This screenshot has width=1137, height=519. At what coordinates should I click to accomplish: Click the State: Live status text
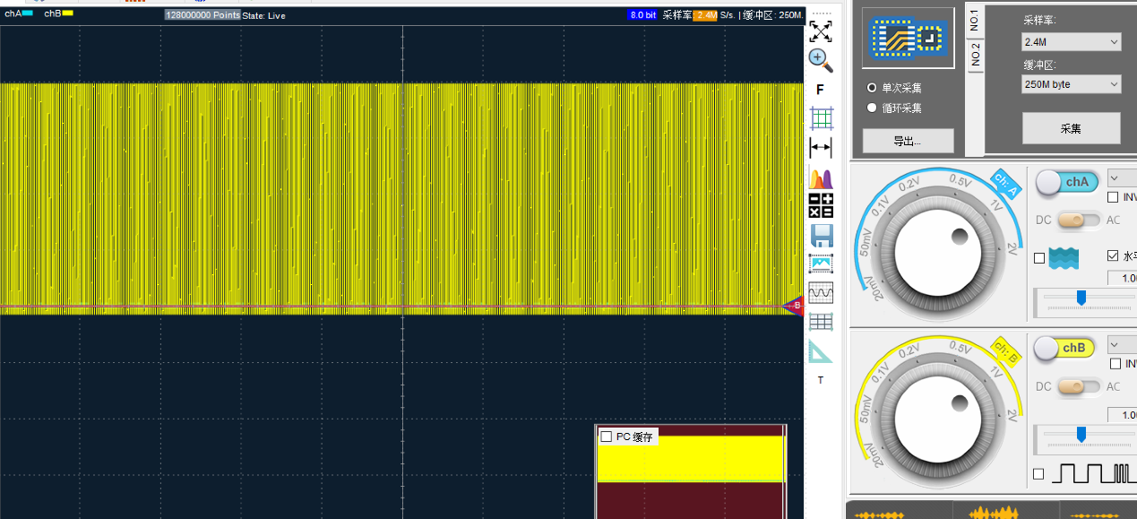coord(263,15)
